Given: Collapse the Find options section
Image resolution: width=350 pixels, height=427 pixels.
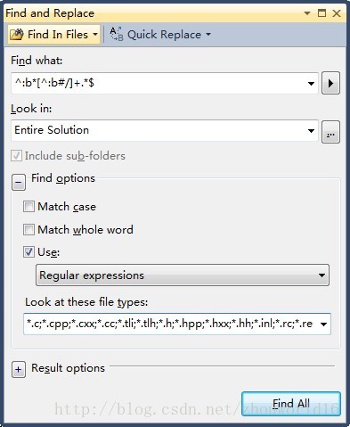Looking at the screenshot, I should 19,182.
